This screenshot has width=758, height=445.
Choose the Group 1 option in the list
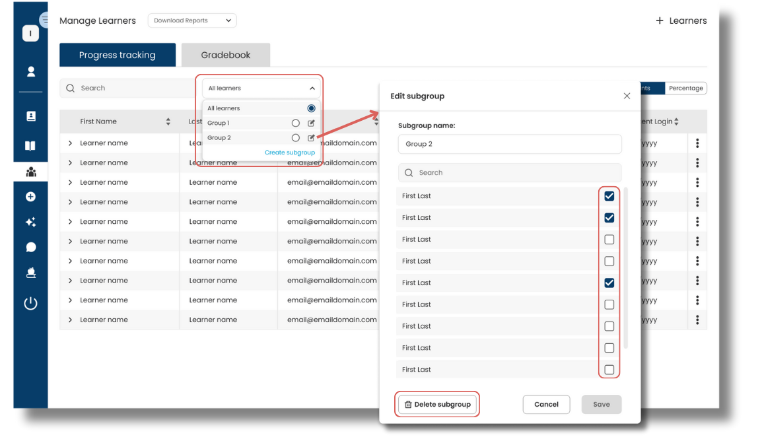click(261, 123)
